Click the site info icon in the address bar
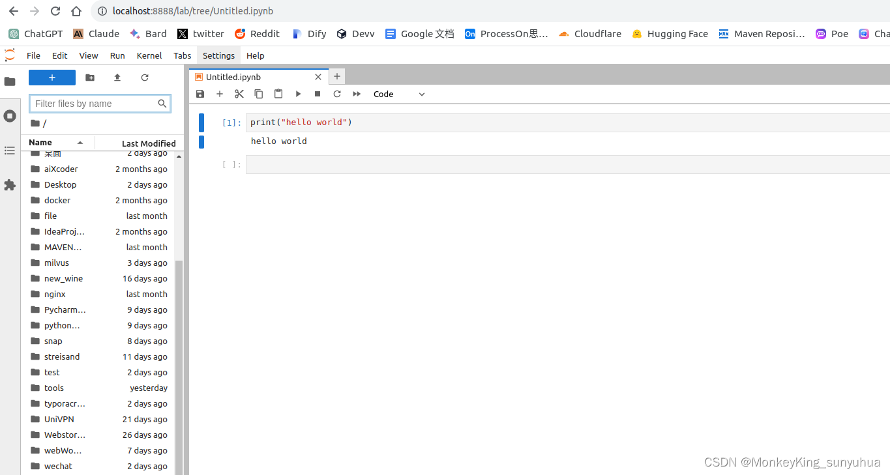Viewport: 890px width, 475px height. coord(102,11)
